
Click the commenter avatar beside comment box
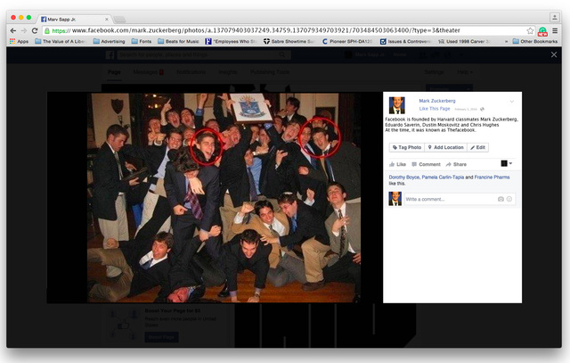395,199
